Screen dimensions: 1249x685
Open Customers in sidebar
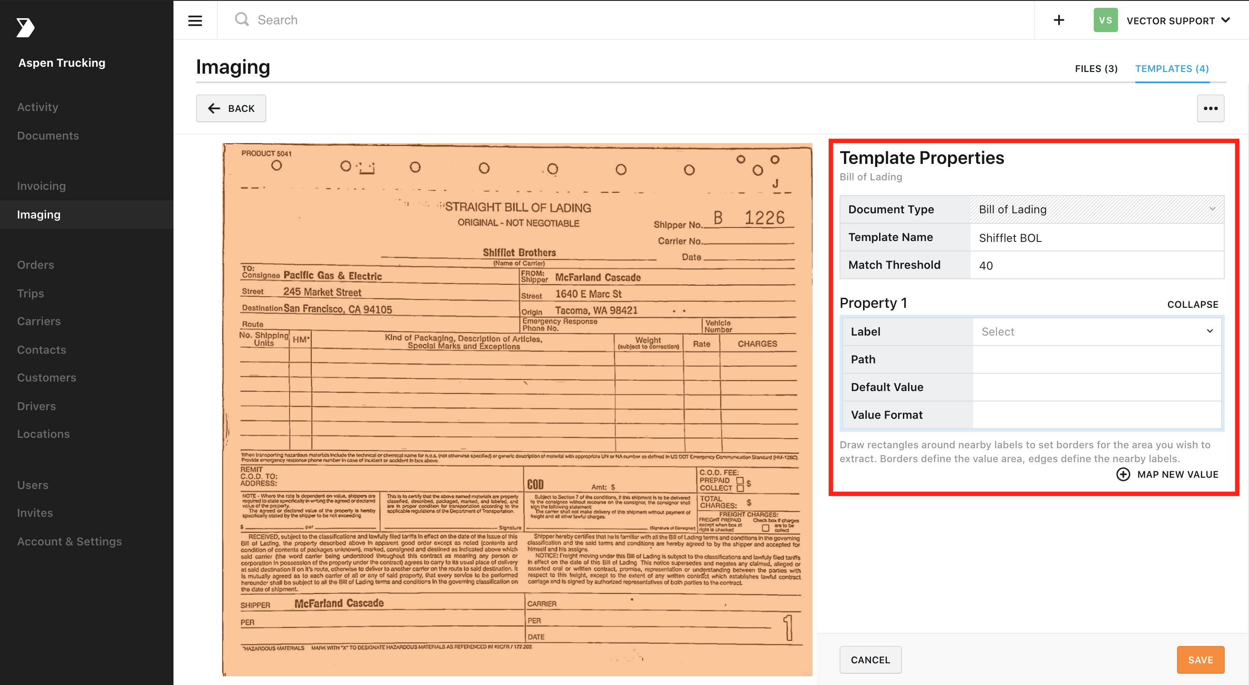click(46, 378)
